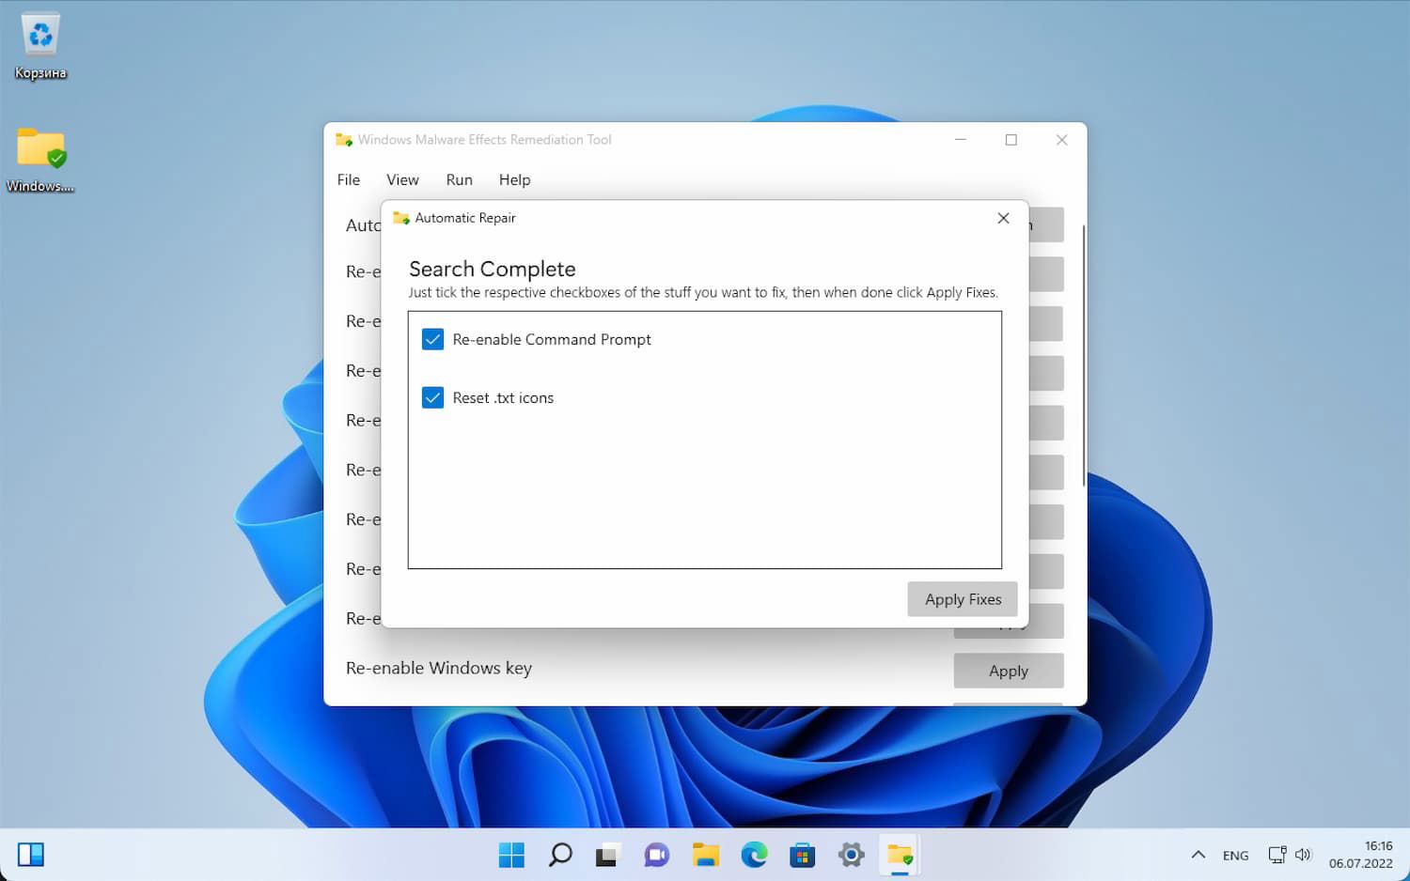The image size is (1410, 881).
Task: Open Settings from the taskbar
Action: pos(852,855)
